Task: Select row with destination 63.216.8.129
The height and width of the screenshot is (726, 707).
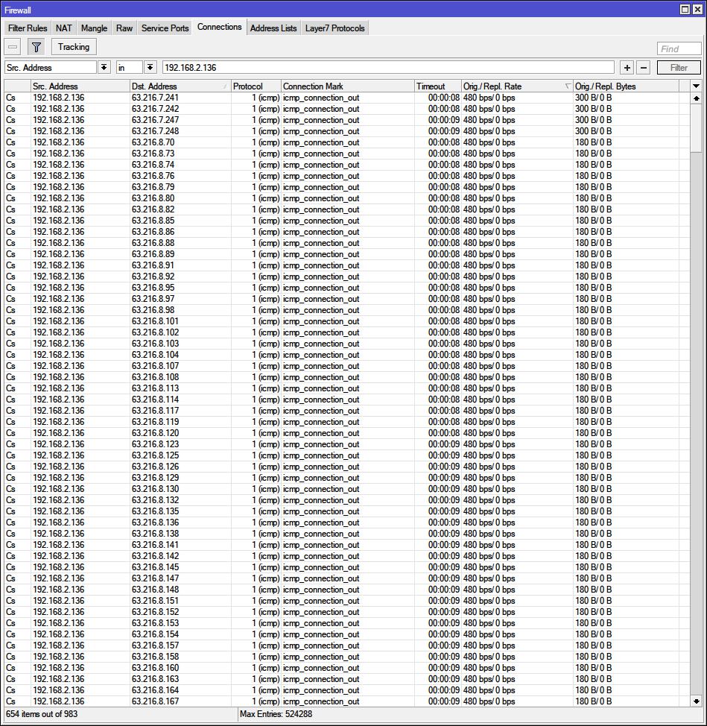Action: point(346,477)
